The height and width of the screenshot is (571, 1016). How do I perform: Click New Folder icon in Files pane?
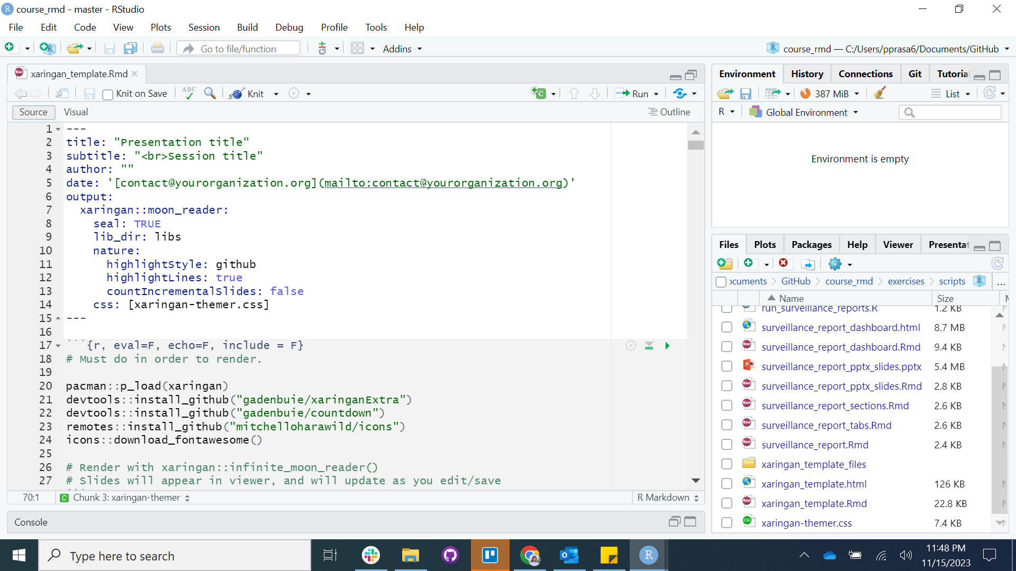[x=725, y=263]
